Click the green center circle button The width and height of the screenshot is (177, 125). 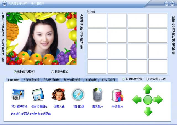148,100
